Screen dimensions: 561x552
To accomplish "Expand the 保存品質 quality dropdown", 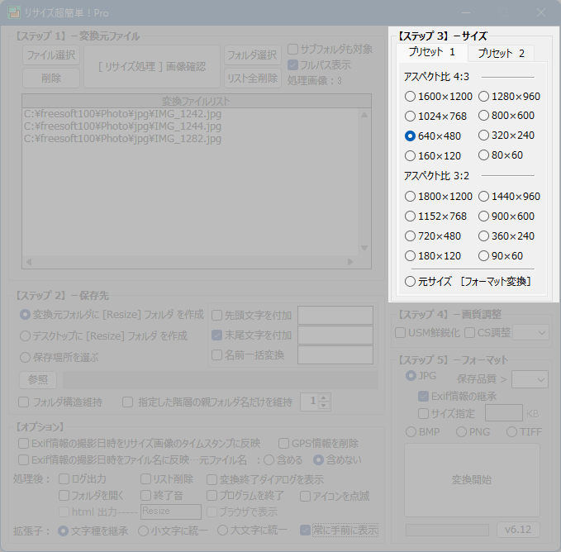I will (x=530, y=379).
